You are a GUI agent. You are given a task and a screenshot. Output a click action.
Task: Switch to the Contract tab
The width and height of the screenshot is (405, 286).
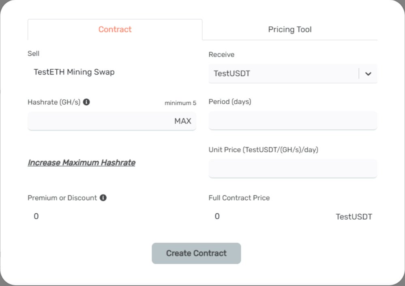point(115,30)
